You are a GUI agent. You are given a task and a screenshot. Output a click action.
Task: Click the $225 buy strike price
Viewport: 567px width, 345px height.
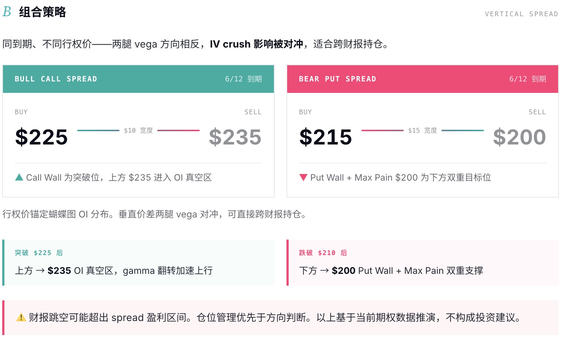tap(41, 137)
